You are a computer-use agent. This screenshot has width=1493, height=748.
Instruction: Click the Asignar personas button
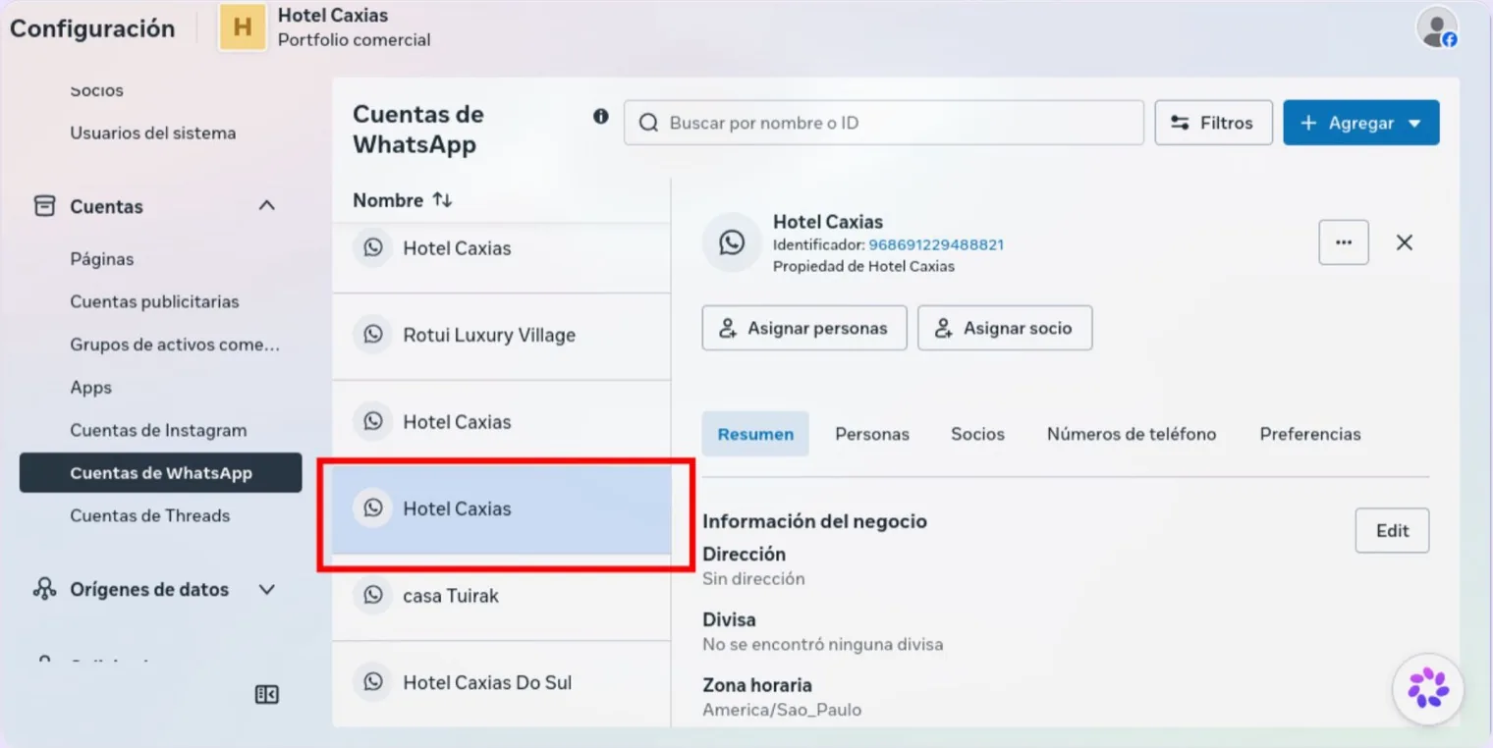tap(804, 328)
